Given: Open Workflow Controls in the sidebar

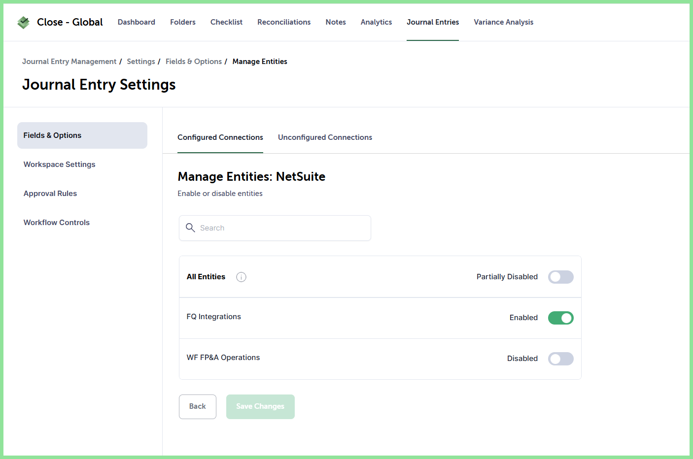Looking at the screenshot, I should (x=57, y=223).
